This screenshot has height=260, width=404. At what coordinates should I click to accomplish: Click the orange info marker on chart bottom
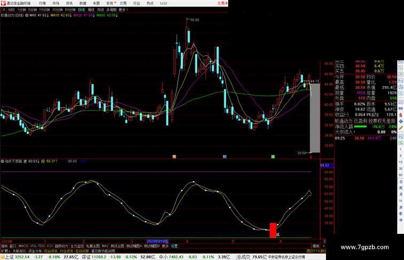(174, 156)
